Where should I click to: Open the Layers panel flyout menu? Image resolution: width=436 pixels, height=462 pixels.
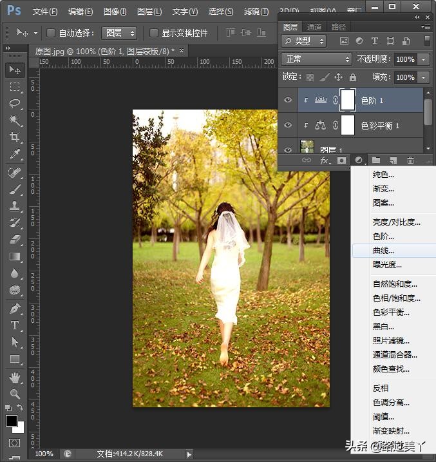[x=426, y=27]
